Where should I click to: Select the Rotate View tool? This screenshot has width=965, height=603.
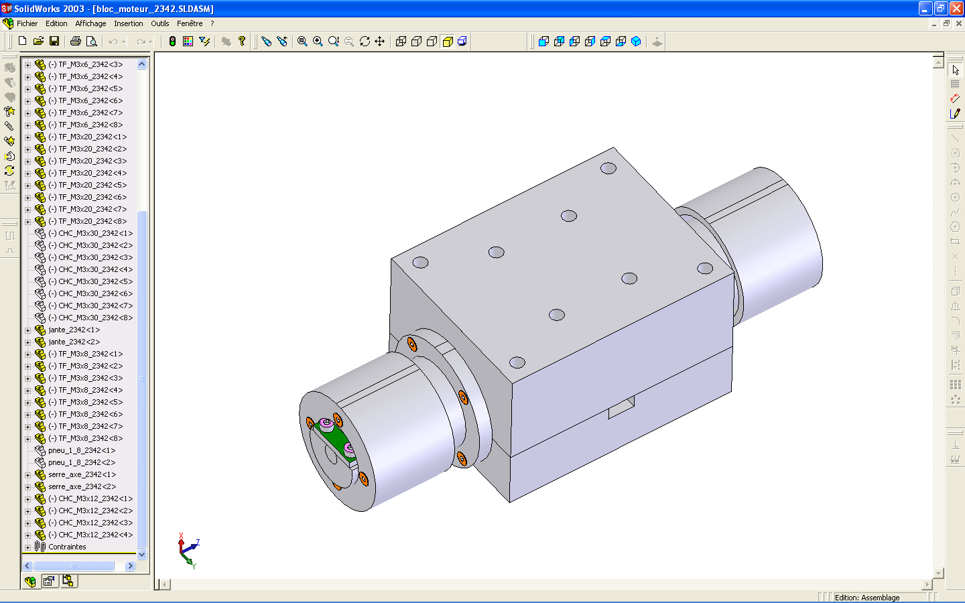(365, 42)
